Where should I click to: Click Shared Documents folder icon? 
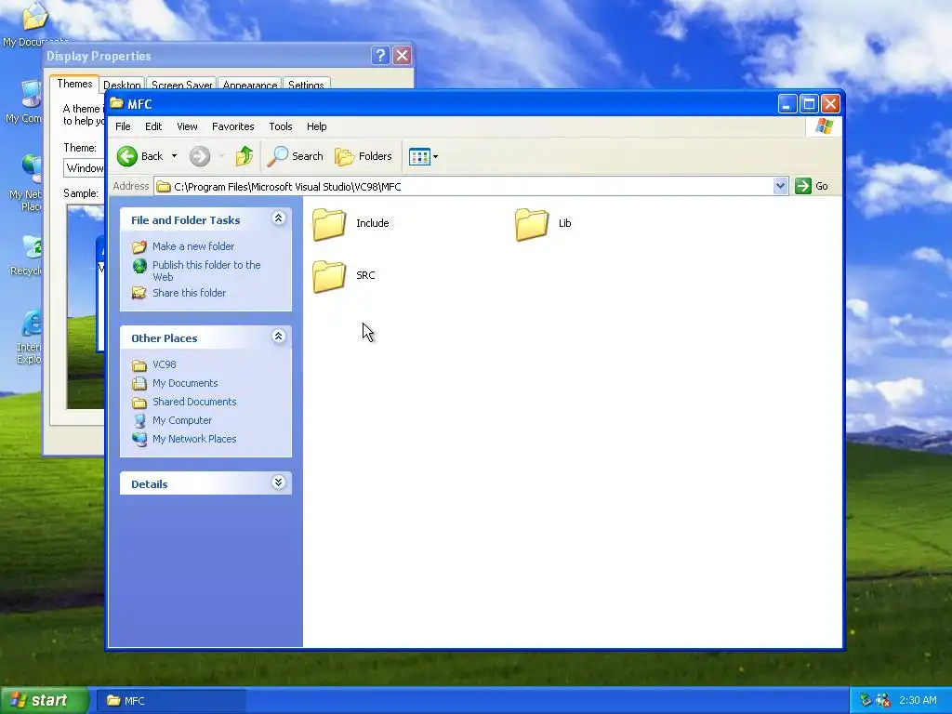[x=139, y=403]
